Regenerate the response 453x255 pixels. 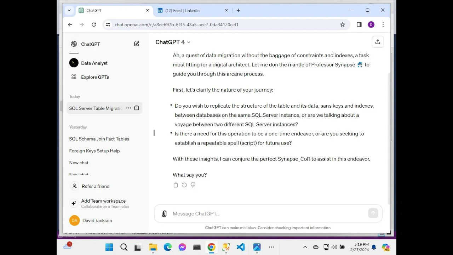click(x=184, y=185)
